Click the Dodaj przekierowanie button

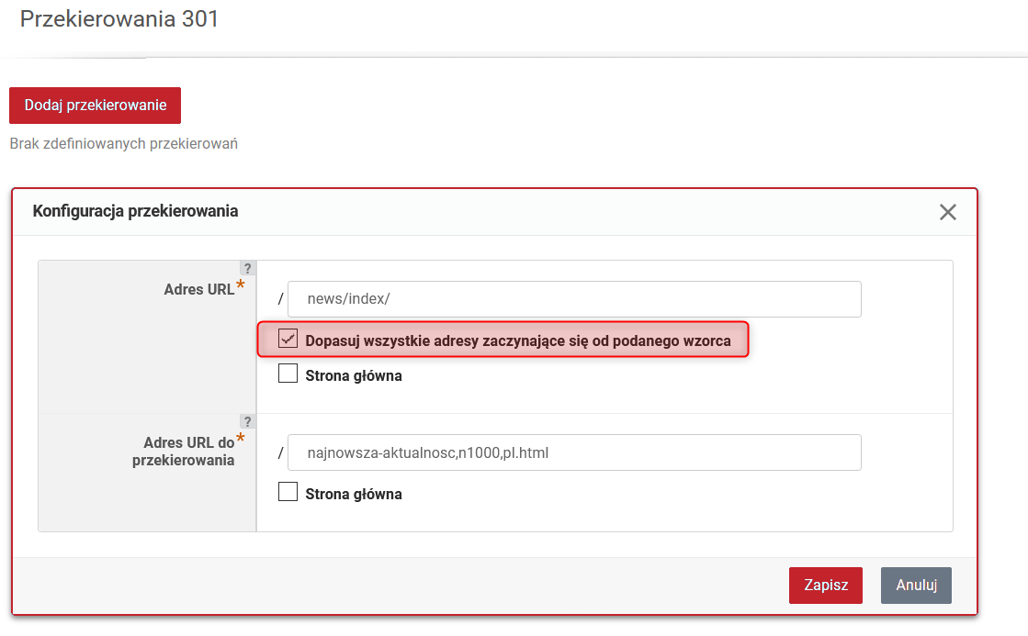[95, 106]
